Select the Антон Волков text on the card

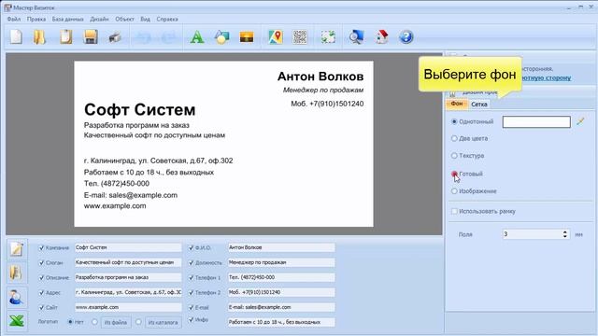pyautogui.click(x=320, y=77)
